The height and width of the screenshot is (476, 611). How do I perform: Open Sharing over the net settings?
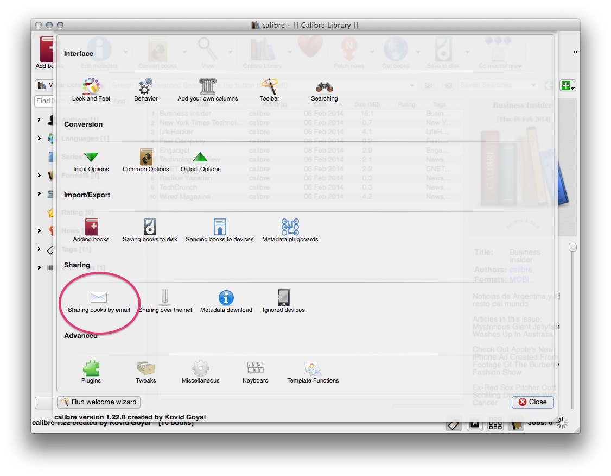(165, 301)
